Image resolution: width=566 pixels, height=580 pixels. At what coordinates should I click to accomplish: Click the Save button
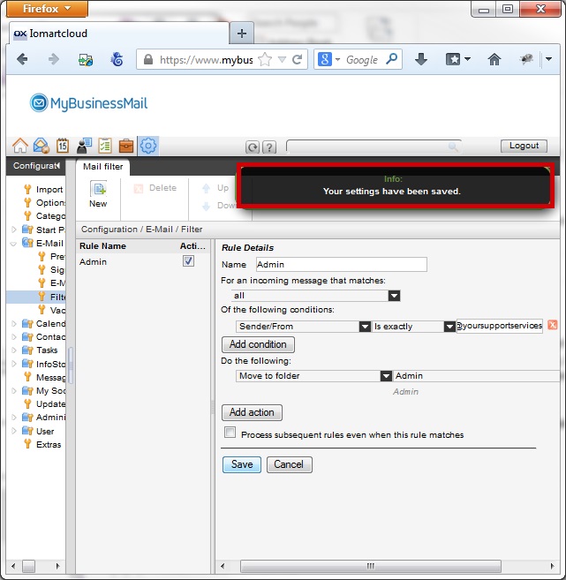coord(241,464)
